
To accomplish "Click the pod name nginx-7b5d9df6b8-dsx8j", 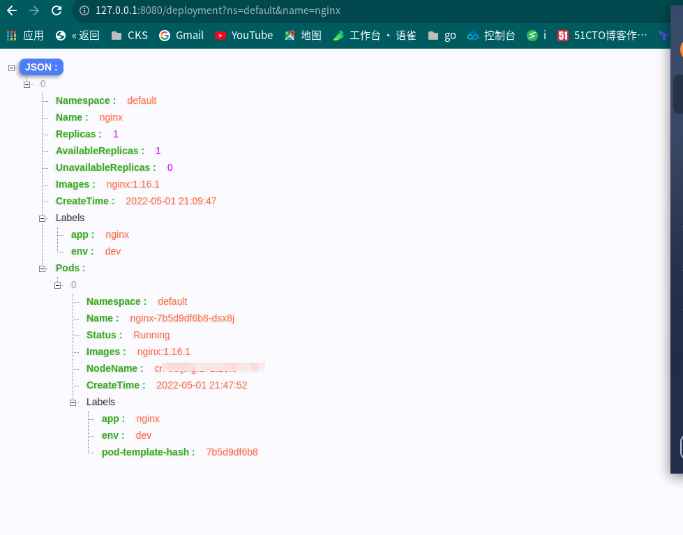I will coord(182,319).
